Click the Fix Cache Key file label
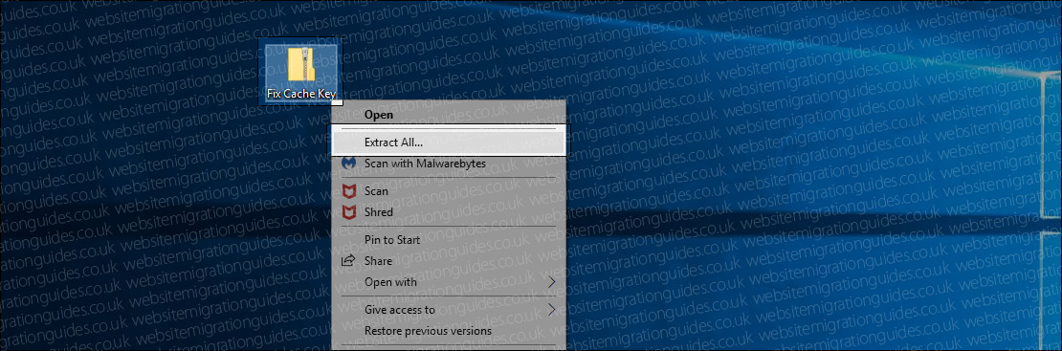1062x351 pixels. [300, 94]
